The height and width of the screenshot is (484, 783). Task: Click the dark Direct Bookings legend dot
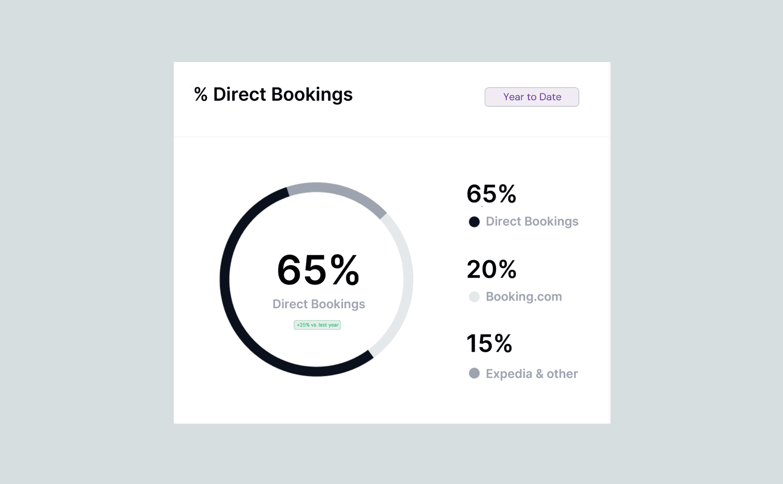pyautogui.click(x=474, y=222)
